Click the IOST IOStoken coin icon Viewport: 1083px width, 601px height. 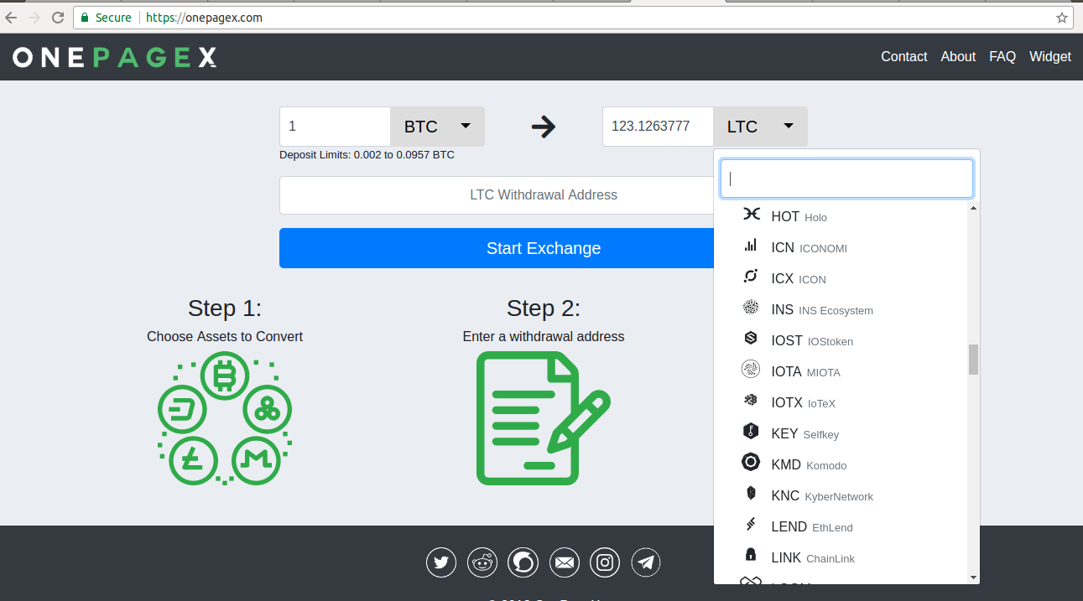coord(751,339)
